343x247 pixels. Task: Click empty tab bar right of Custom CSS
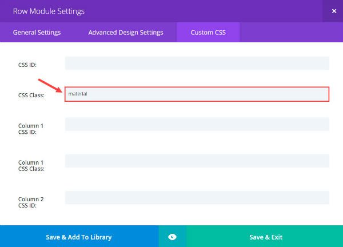click(x=290, y=33)
